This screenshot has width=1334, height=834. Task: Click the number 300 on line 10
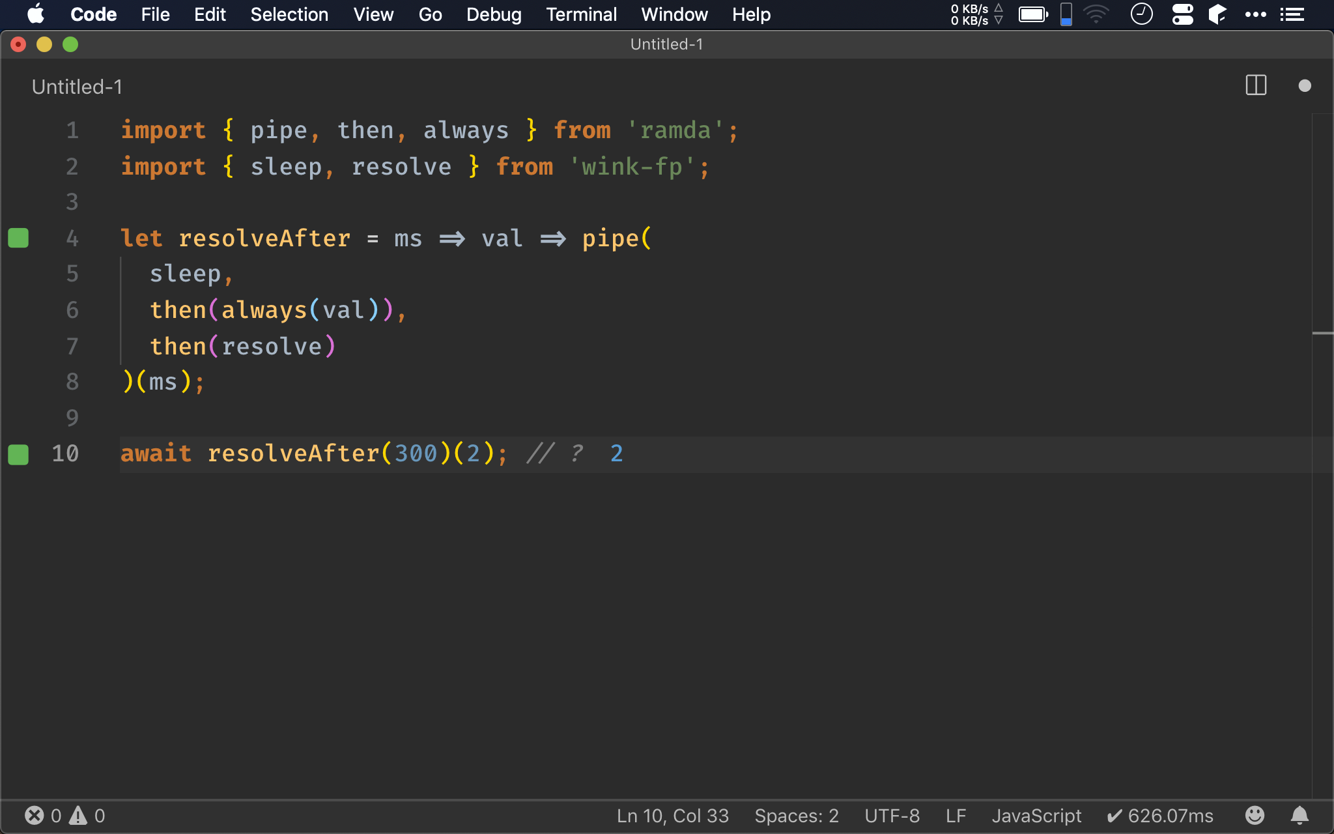coord(416,453)
